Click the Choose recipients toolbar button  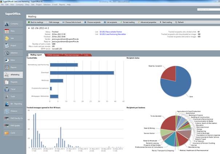[x=92, y=22]
